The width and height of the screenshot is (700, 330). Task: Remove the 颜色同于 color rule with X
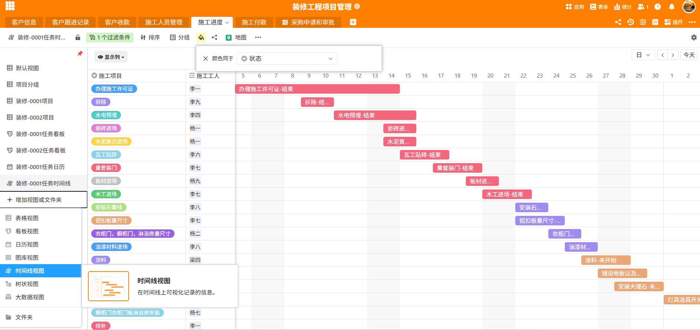click(206, 59)
